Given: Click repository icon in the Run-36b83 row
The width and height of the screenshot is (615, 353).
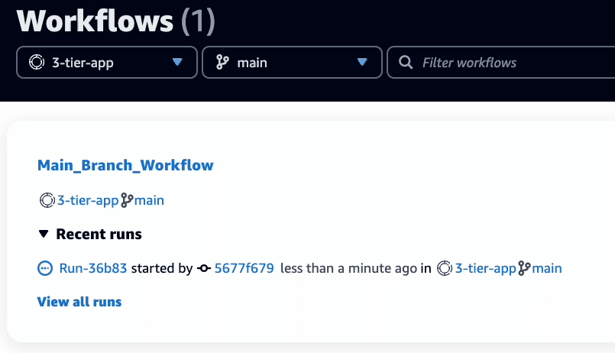Looking at the screenshot, I should click(445, 269).
